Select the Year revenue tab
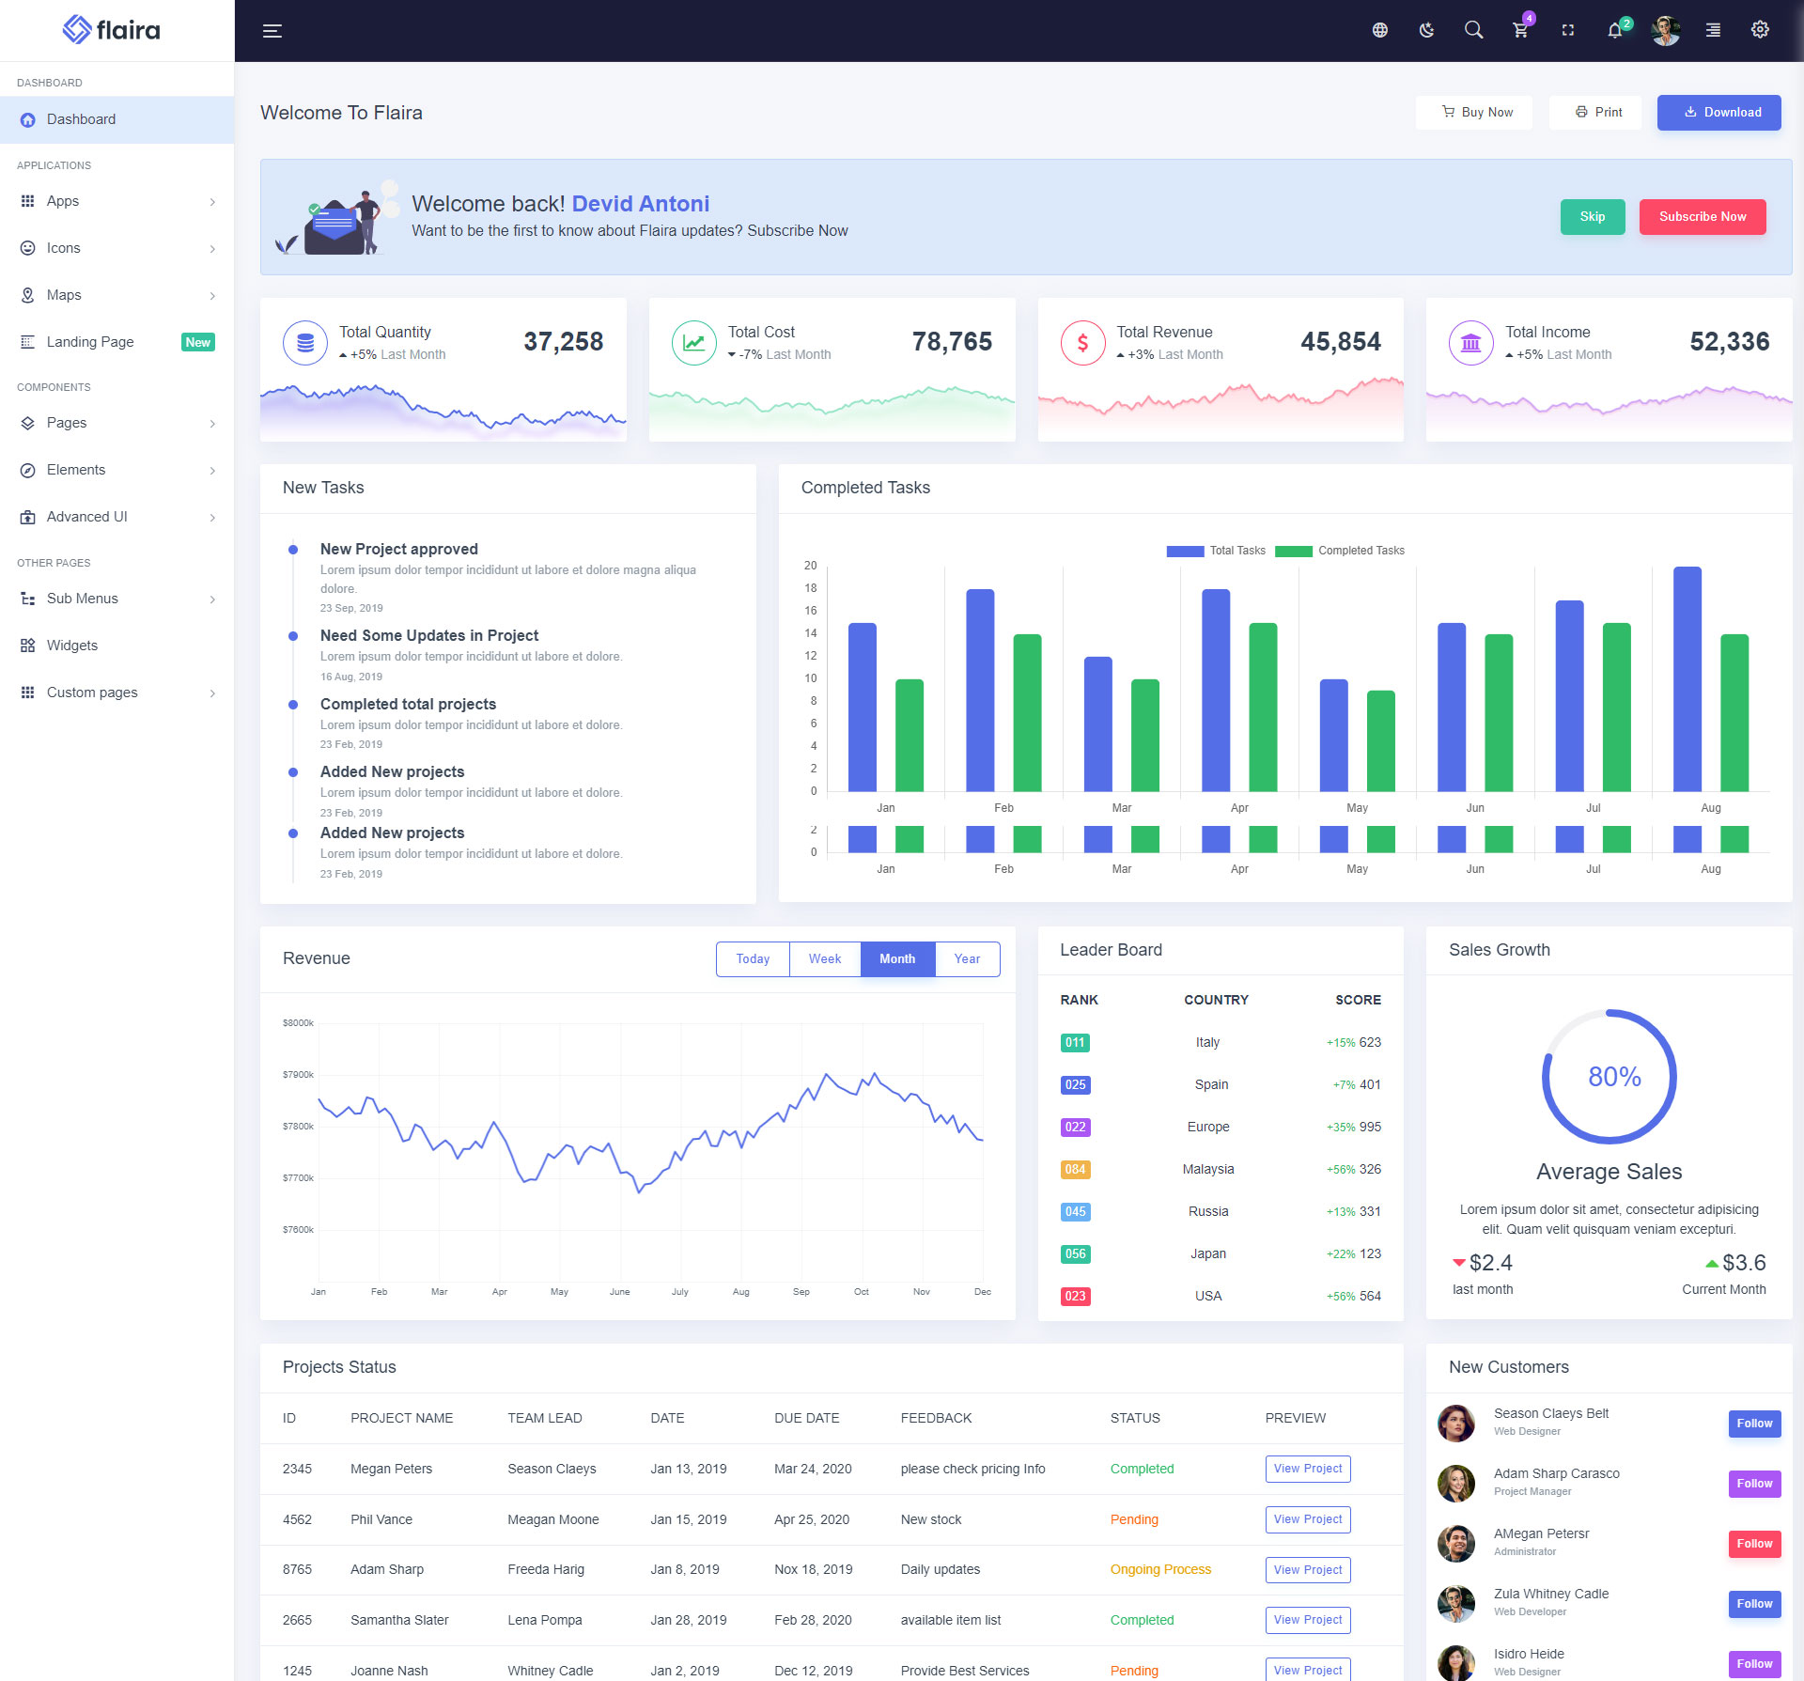Screen dimensions: 1804x1681 click(x=967, y=959)
